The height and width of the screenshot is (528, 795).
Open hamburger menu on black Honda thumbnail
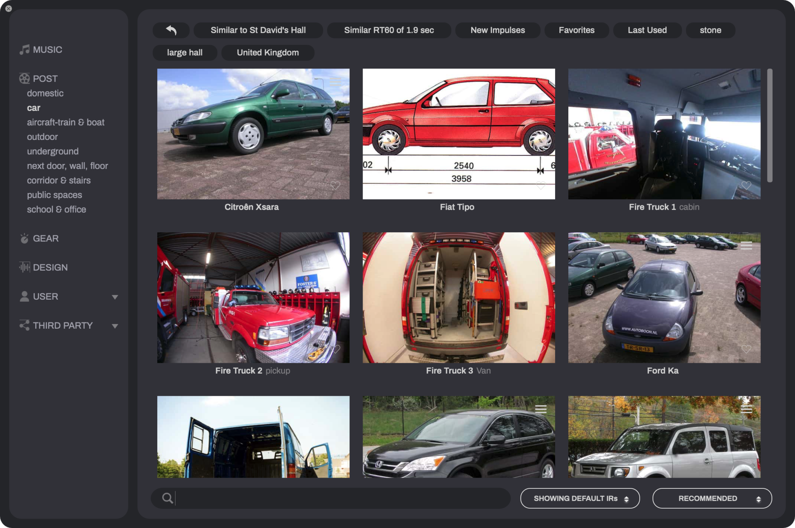click(541, 409)
